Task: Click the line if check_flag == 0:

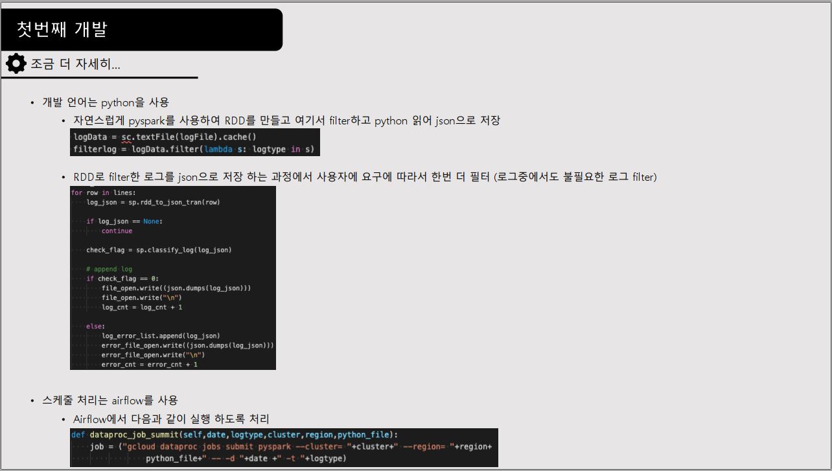Action: 122,279
